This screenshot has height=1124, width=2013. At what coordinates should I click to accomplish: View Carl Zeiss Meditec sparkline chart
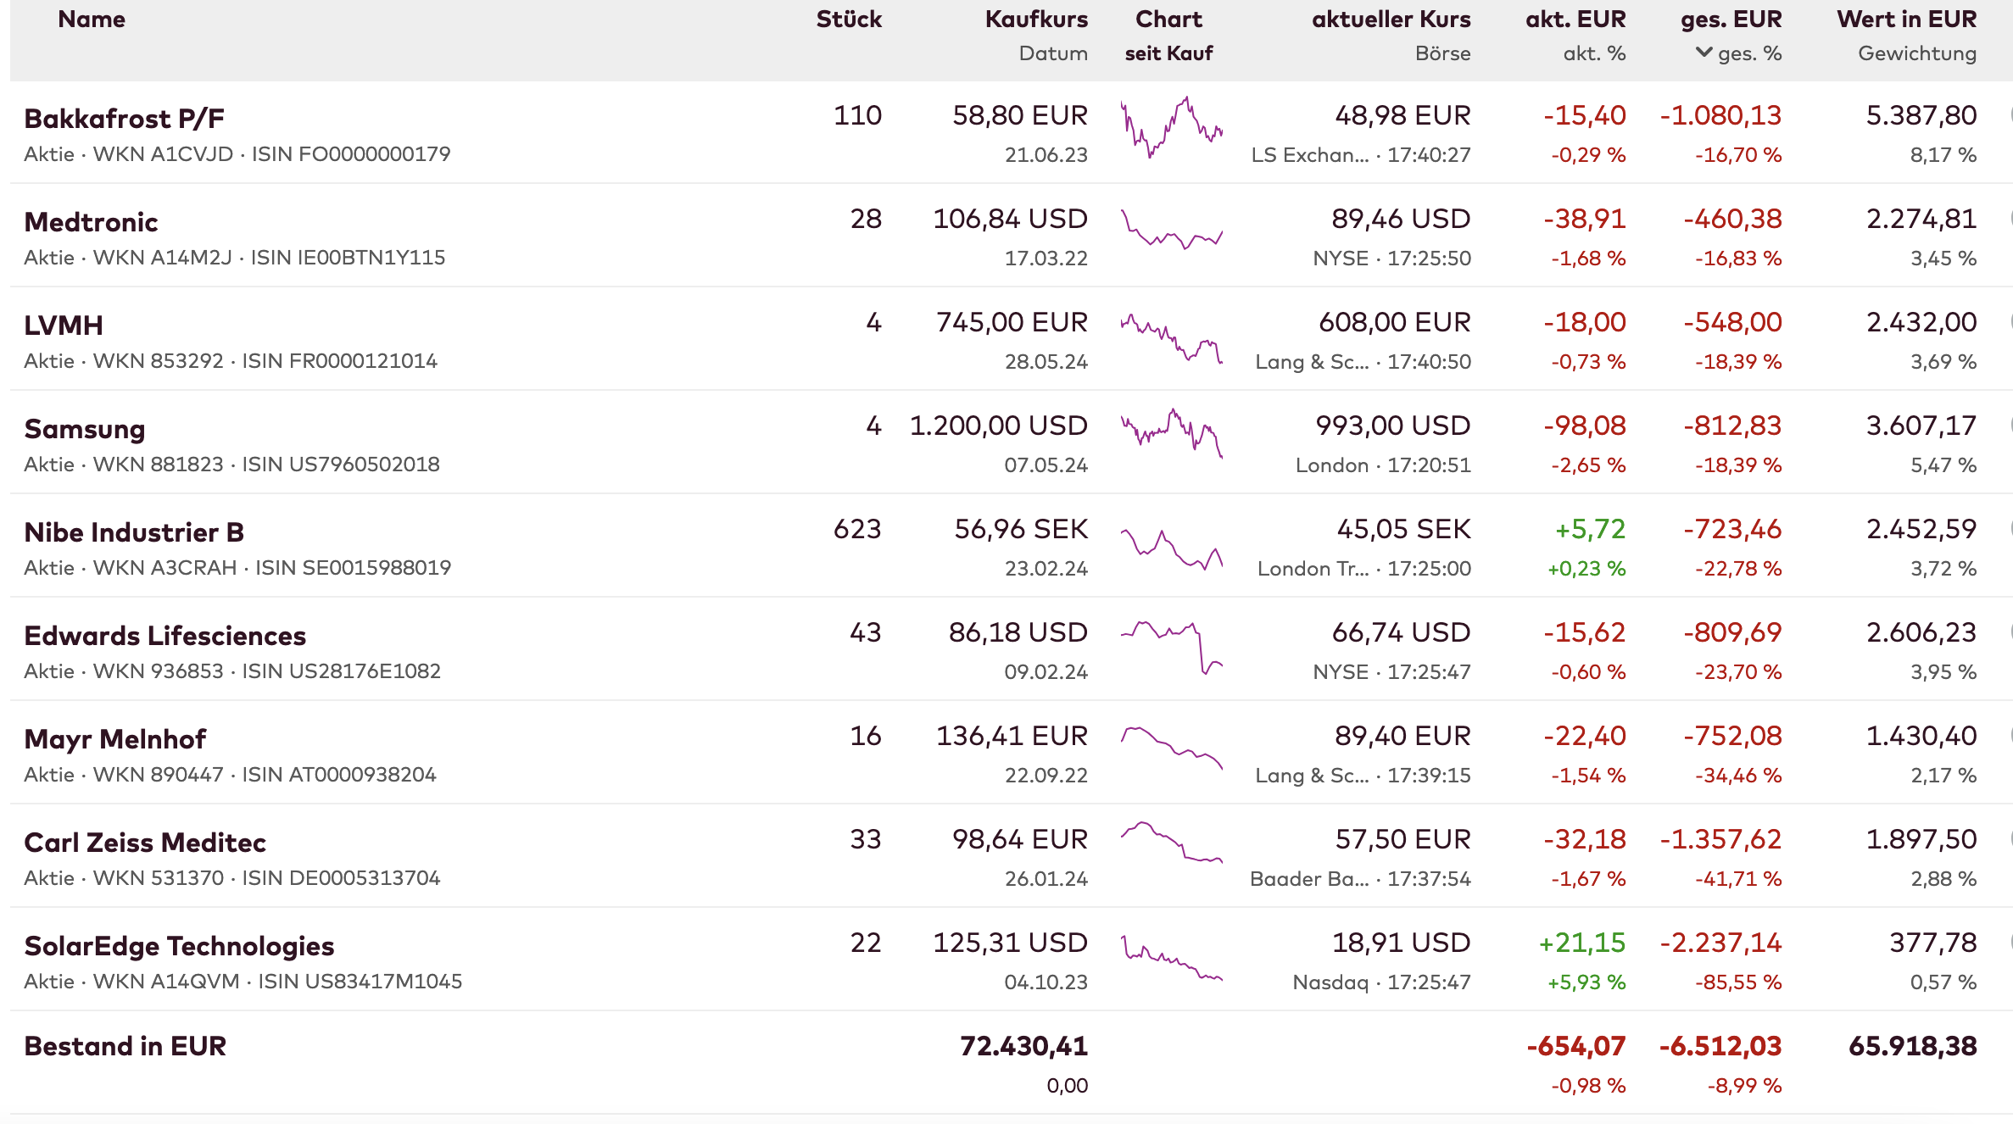pos(1171,843)
